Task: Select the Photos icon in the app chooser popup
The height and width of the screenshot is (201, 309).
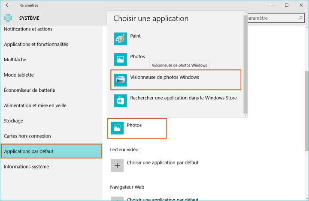Action: pos(121,59)
